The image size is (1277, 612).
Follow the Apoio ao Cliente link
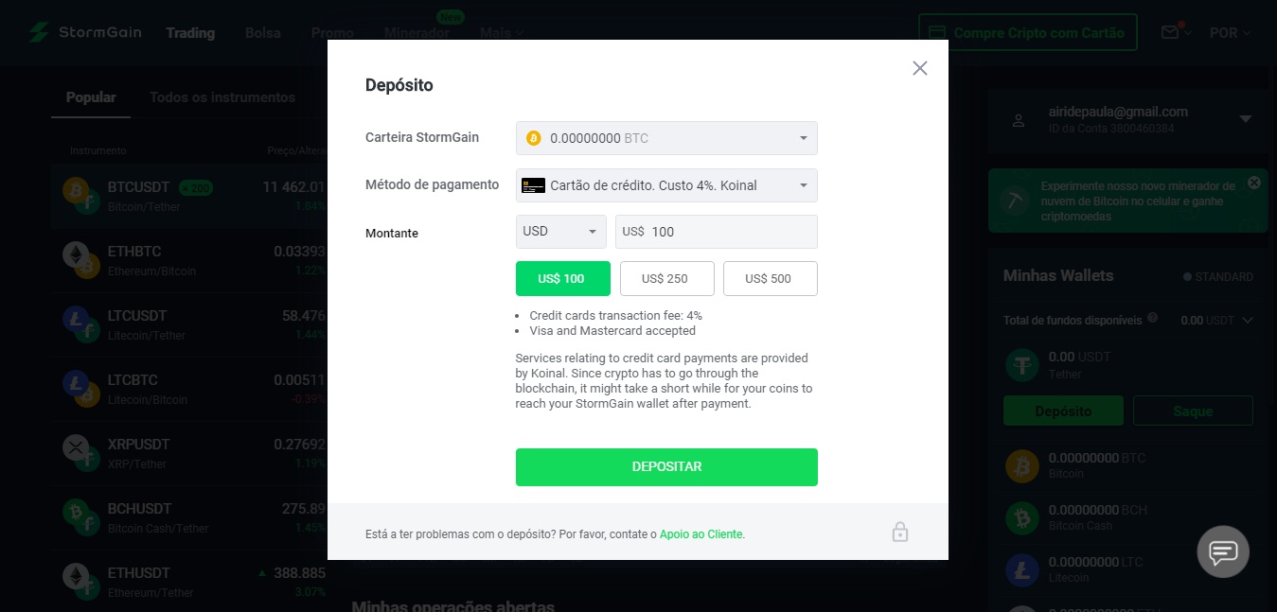click(701, 534)
